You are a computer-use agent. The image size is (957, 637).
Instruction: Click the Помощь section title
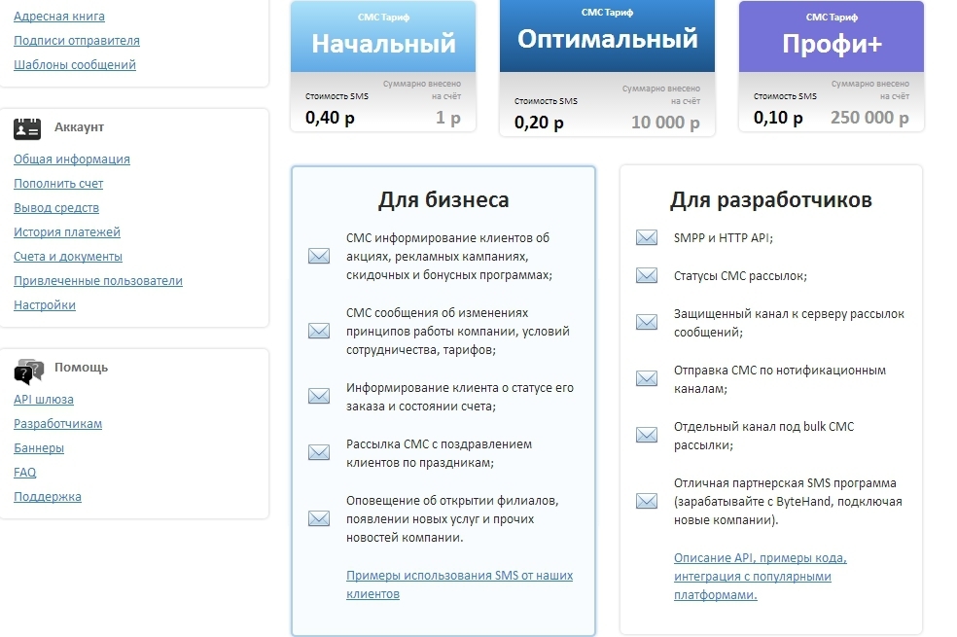click(81, 368)
